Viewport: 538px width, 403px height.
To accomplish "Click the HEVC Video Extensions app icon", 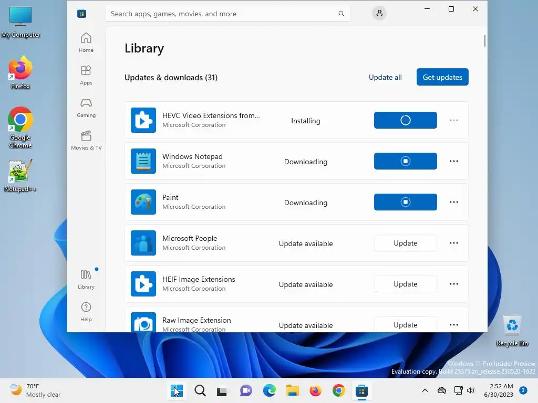I will coord(143,120).
